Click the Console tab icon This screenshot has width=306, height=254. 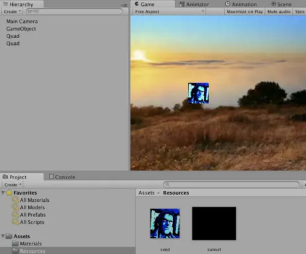tap(51, 177)
